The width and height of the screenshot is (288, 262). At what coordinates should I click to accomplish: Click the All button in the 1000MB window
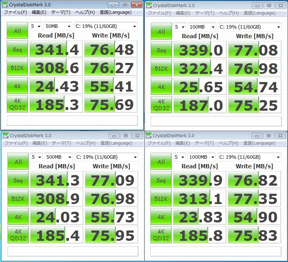click(x=161, y=161)
